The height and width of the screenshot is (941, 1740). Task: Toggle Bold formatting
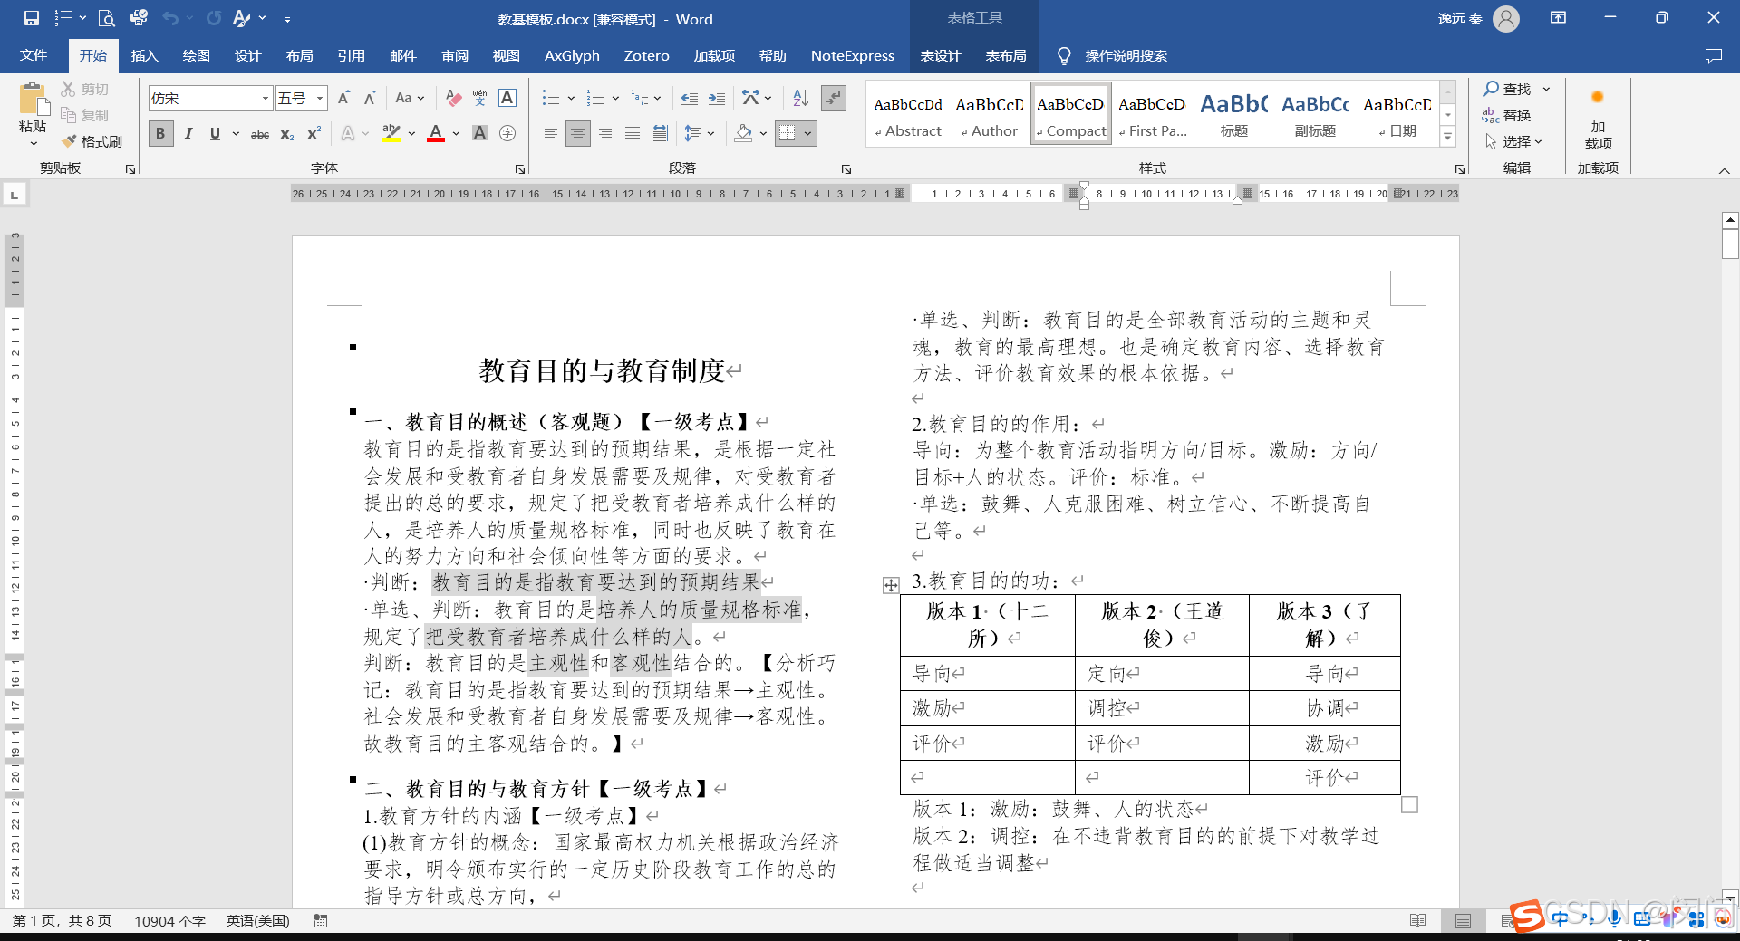160,134
